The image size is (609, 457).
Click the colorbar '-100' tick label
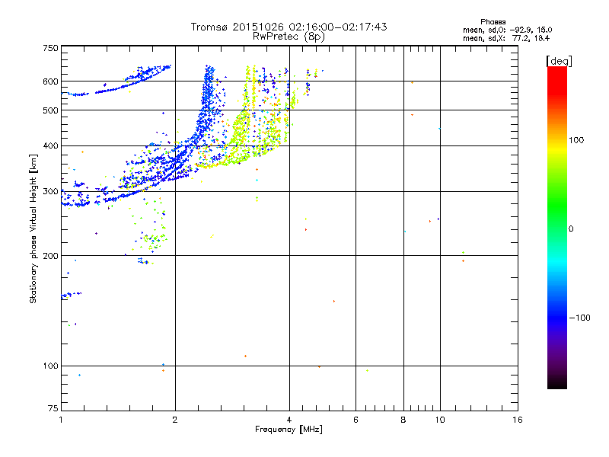[x=579, y=318]
